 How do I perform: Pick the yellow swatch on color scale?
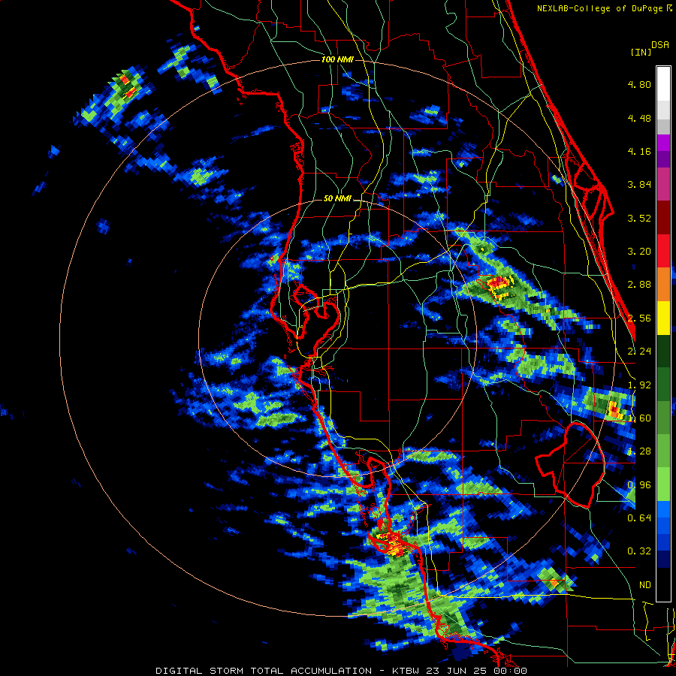click(663, 318)
